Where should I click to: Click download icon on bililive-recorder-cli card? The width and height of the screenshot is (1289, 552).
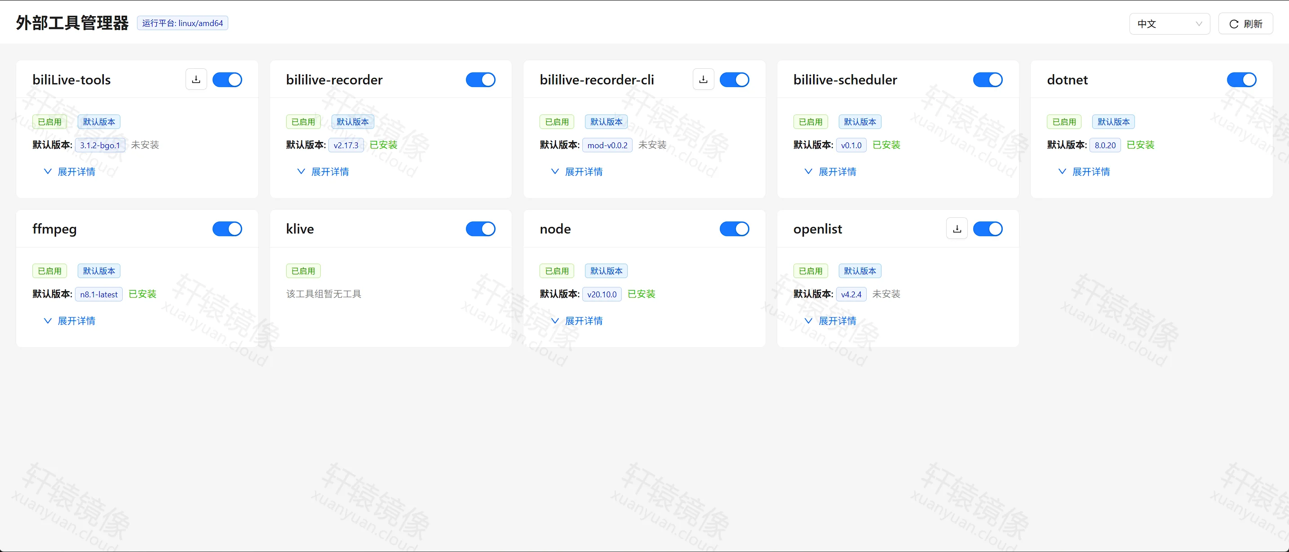pyautogui.click(x=703, y=79)
